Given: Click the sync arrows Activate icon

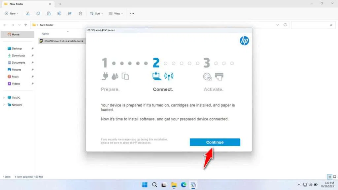Looking at the screenshot, I should 207,76.
